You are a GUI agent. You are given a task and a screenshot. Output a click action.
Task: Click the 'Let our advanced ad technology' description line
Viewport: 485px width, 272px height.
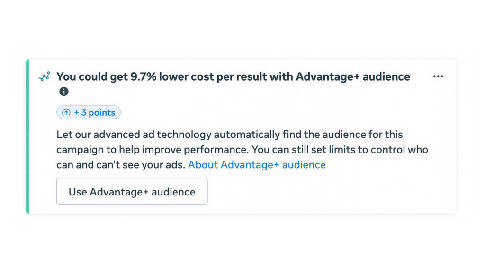(230, 135)
